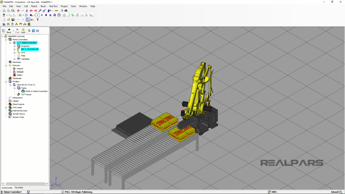
Task: Click the blue refresh icon in browser panel
Action: 33,31
